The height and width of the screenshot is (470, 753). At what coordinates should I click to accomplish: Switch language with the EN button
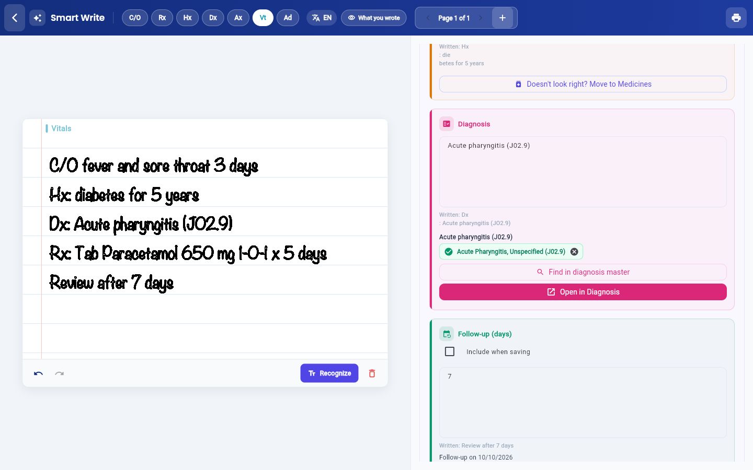(322, 18)
